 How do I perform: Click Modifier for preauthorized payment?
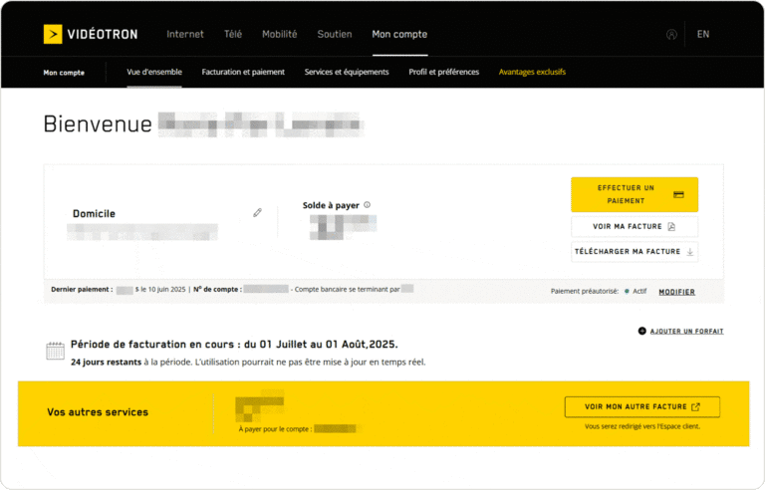click(677, 292)
